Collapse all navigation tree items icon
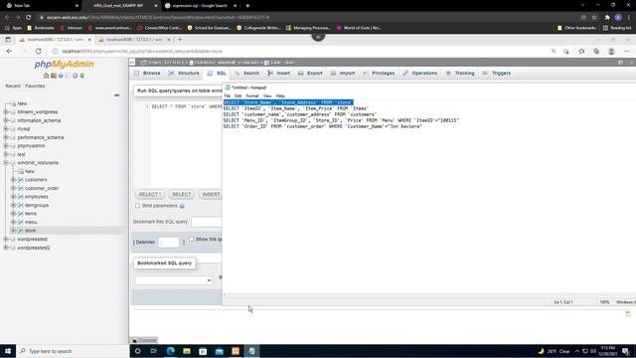The width and height of the screenshot is (636, 358). pos(117,95)
